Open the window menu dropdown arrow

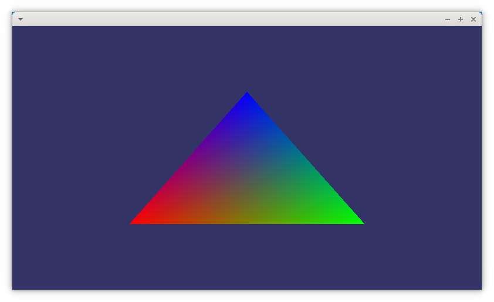pyautogui.click(x=21, y=19)
